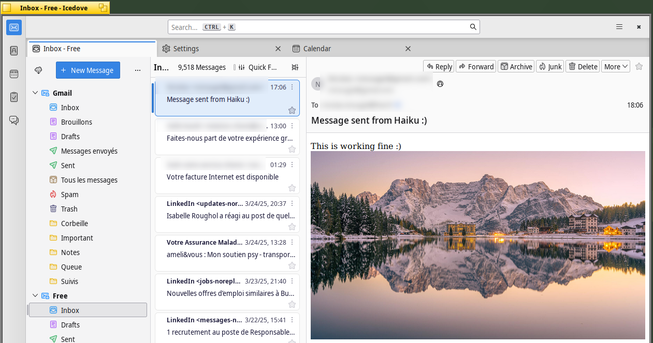
Task: Click the sender avatar in the message header
Action: pyautogui.click(x=316, y=84)
